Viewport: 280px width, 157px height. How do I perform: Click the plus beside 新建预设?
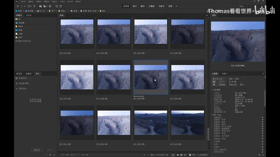point(17,89)
